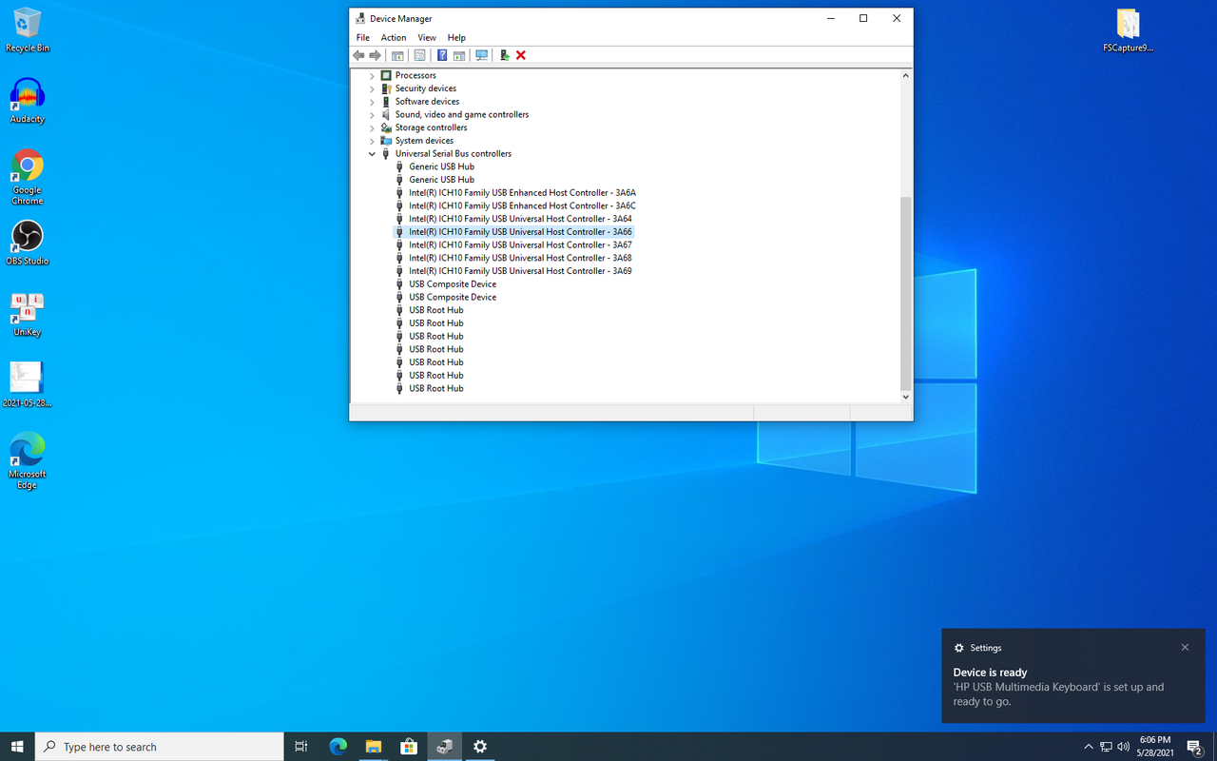Click the scrollbar up arrow in device tree

pos(905,75)
